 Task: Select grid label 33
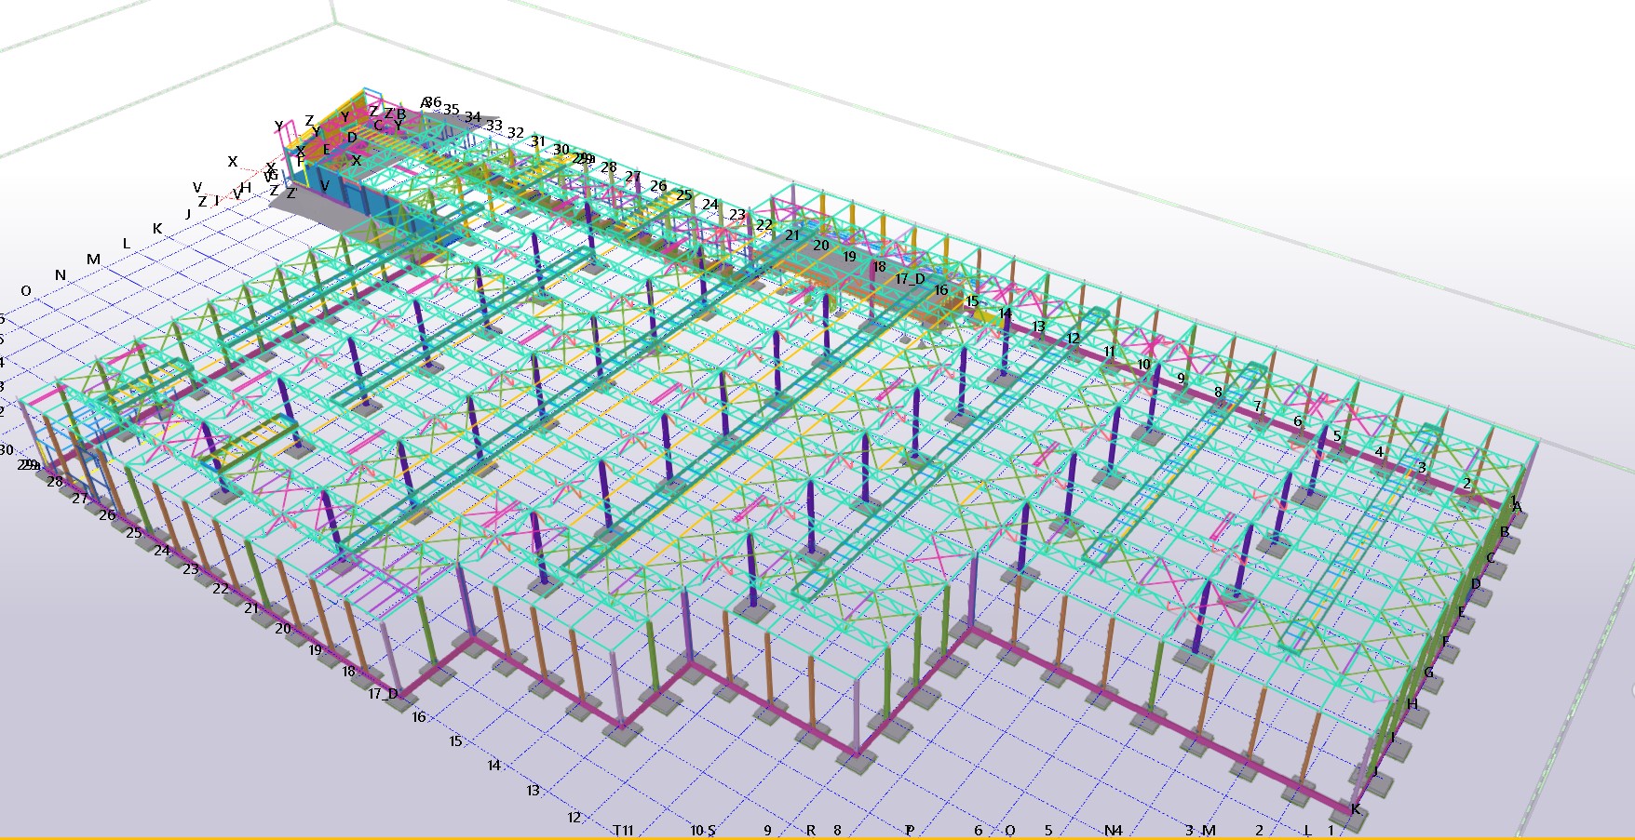494,126
